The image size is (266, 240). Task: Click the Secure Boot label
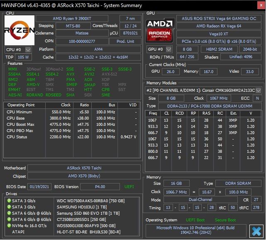point(225,220)
